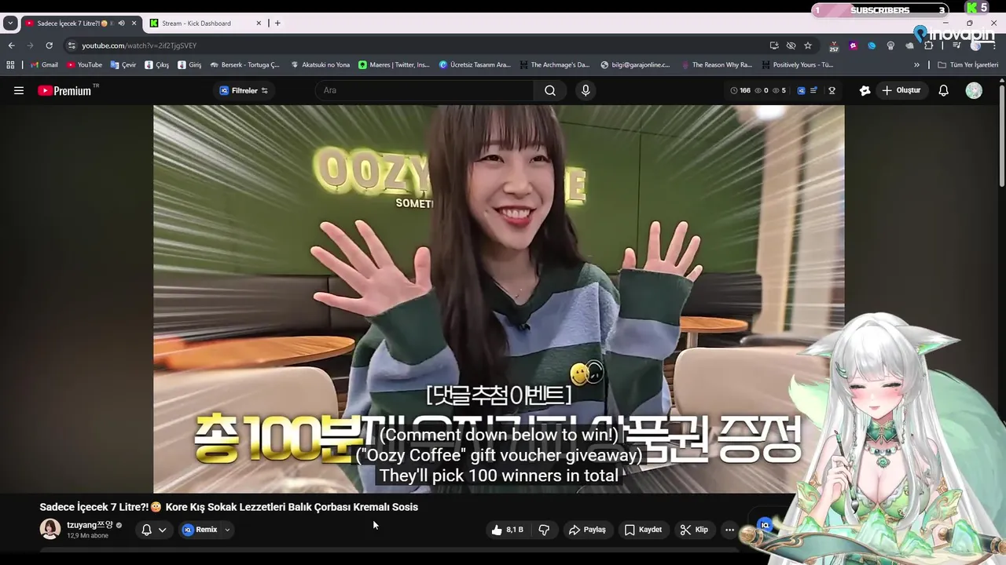1006x565 pixels.
Task: Open the Gmail bookmark
Action: tap(44, 65)
